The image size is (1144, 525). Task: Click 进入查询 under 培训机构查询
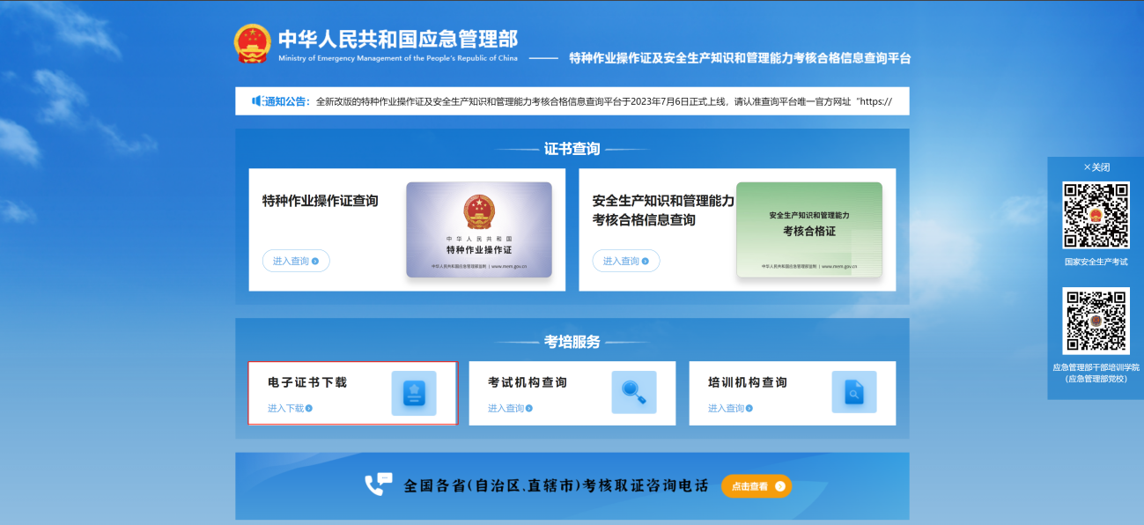[730, 408]
